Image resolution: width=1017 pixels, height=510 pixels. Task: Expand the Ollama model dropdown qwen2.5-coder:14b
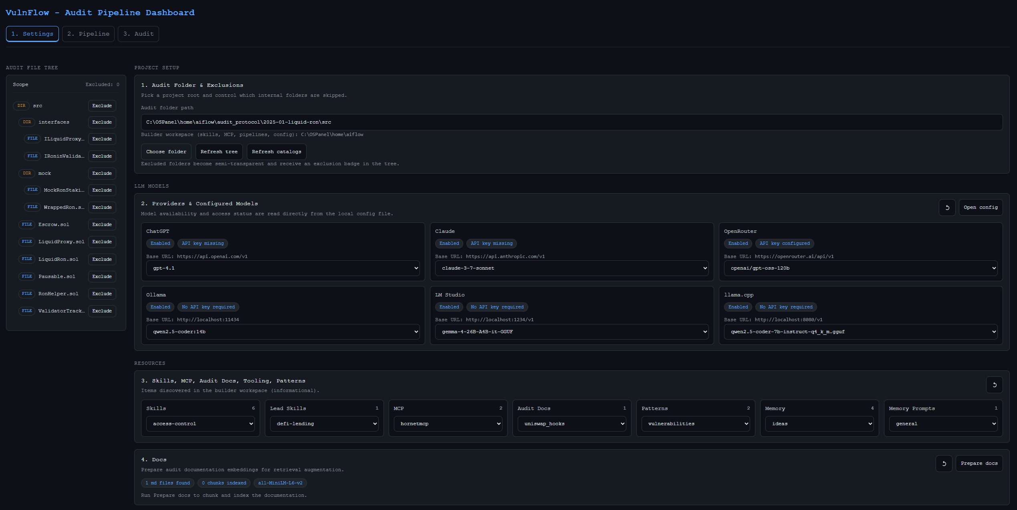pos(283,332)
